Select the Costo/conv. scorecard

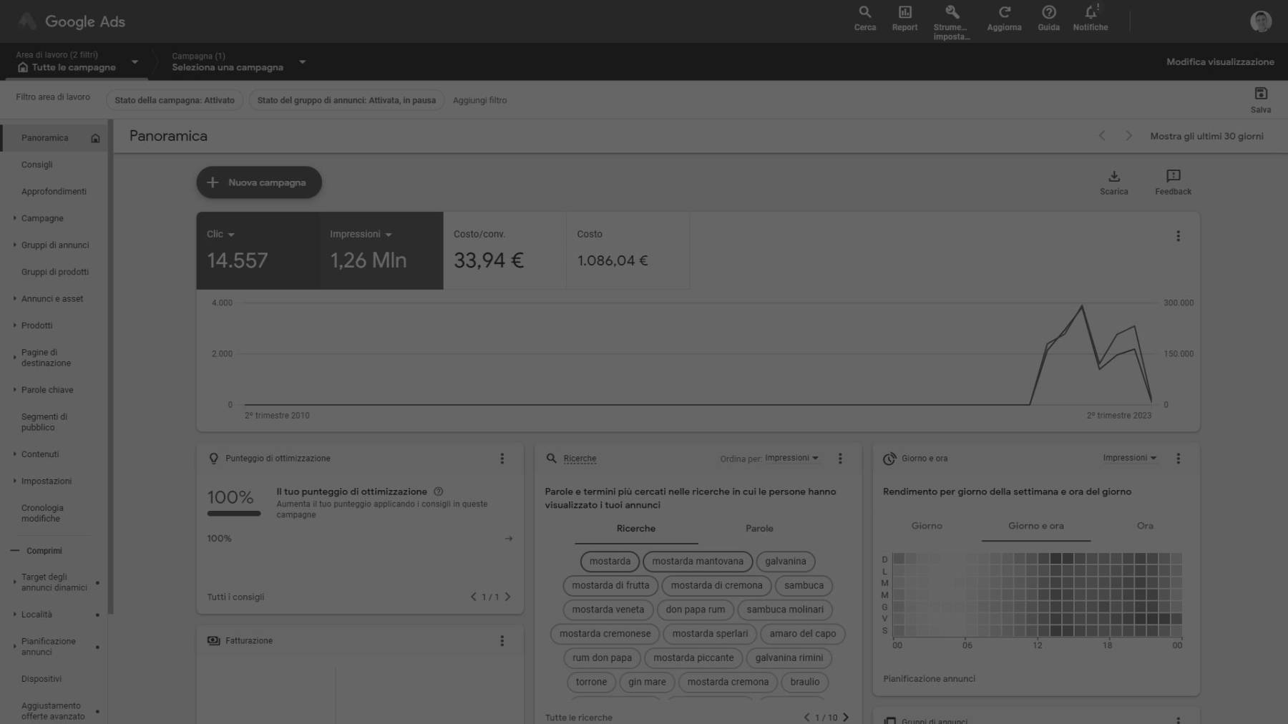pos(504,250)
